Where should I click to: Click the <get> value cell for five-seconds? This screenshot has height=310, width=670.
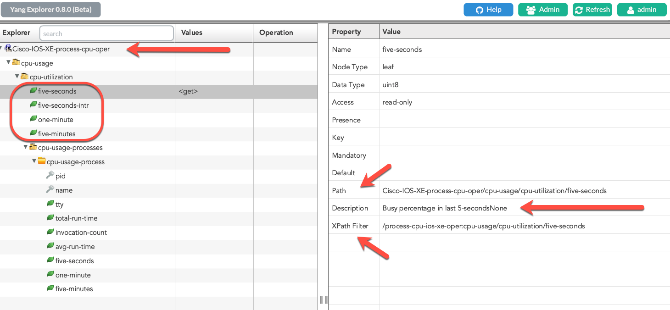coord(188,91)
